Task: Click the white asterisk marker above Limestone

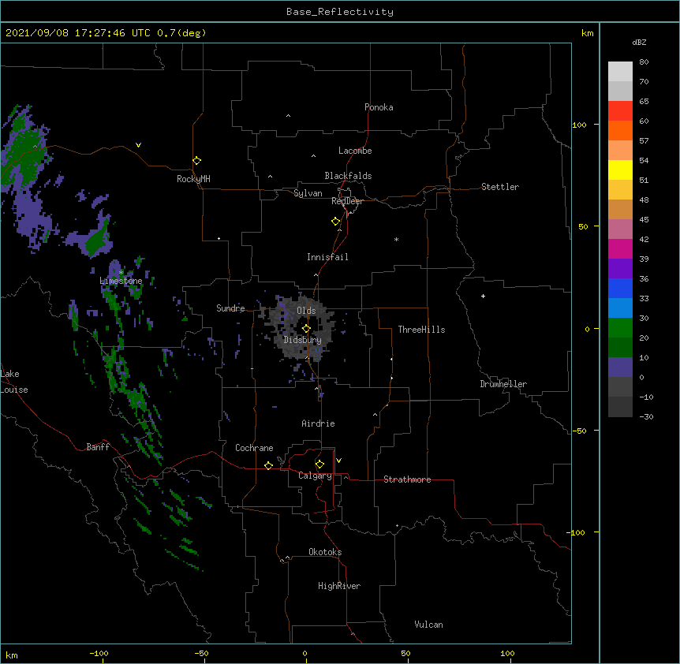Action: coord(121,272)
